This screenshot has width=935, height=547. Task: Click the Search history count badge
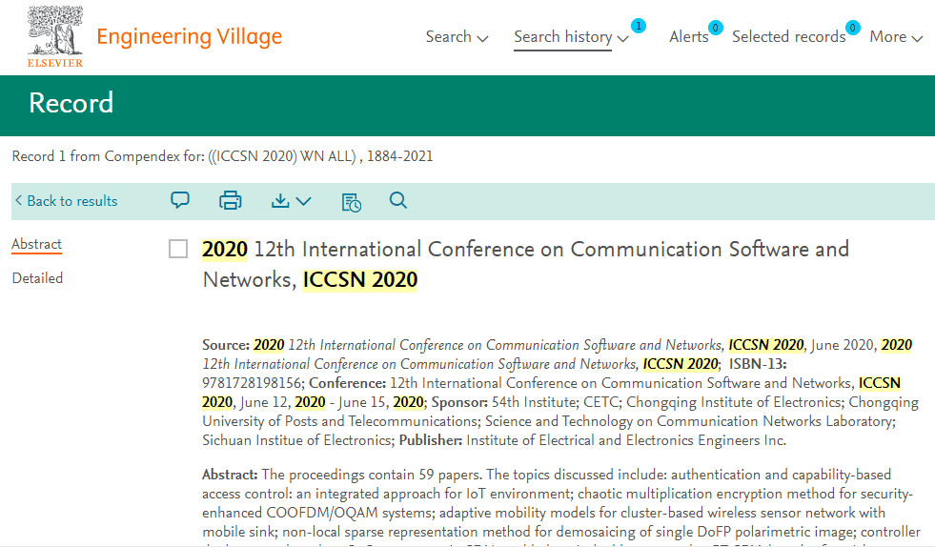(638, 27)
